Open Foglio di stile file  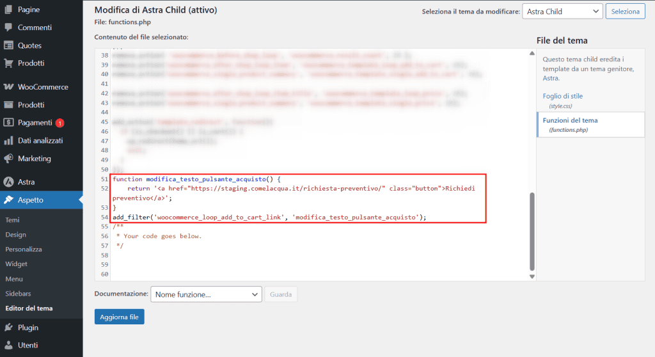click(x=562, y=96)
